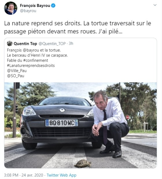Open the Quentin Top author name

[25, 44]
